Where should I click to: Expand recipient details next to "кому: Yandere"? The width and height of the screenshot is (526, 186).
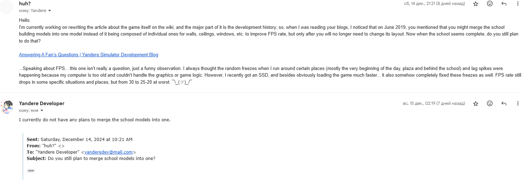[x=50, y=11]
